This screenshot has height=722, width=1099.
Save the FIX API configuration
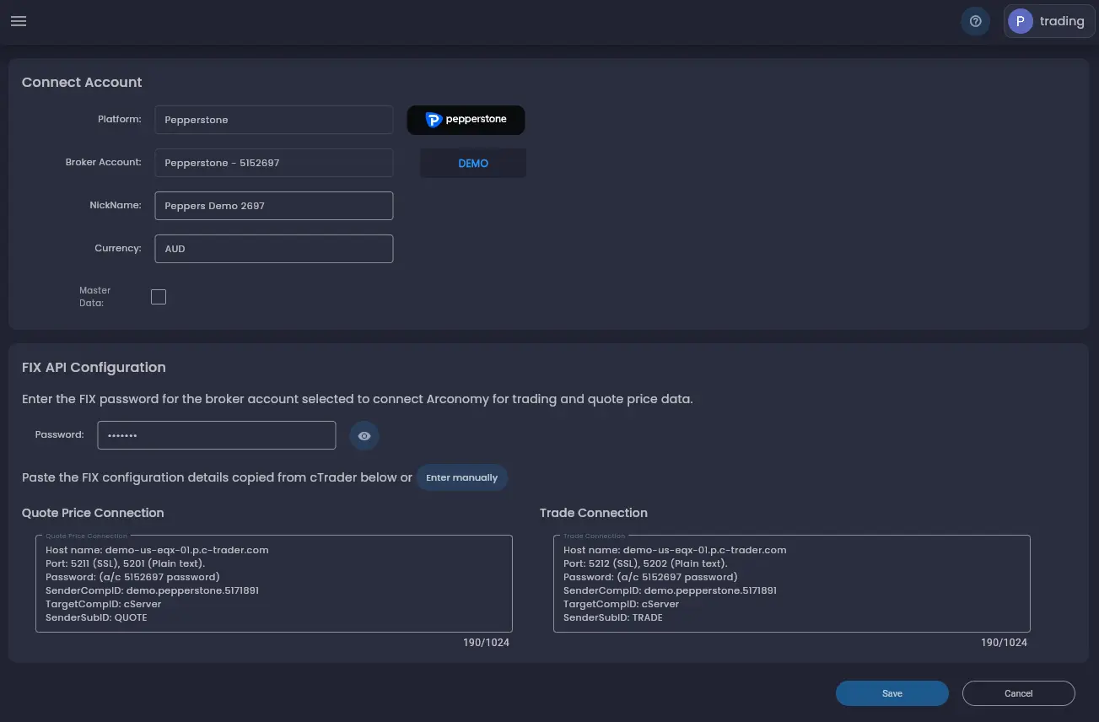pos(892,692)
